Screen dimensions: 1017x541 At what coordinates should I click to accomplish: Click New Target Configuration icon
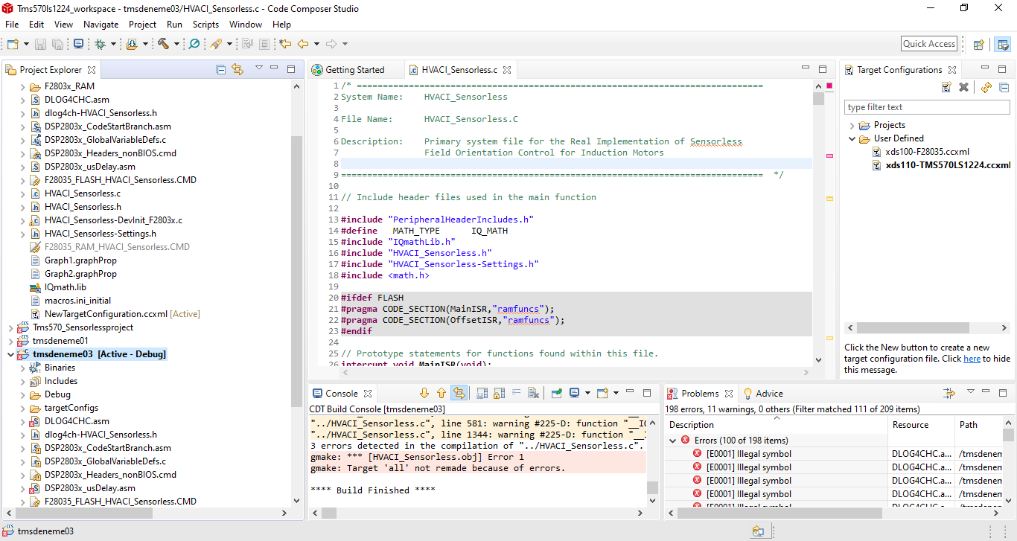pyautogui.click(x=946, y=88)
